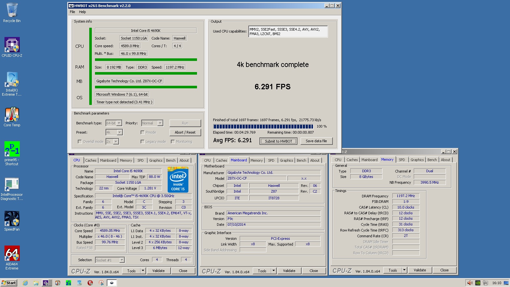Screen dimensions: 510x287
Task: Click the Run benchmark button
Action: point(185,123)
